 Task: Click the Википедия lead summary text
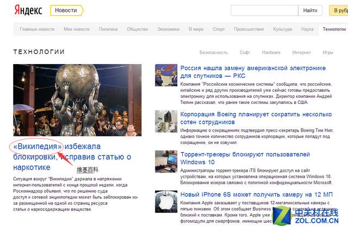coord(76,194)
